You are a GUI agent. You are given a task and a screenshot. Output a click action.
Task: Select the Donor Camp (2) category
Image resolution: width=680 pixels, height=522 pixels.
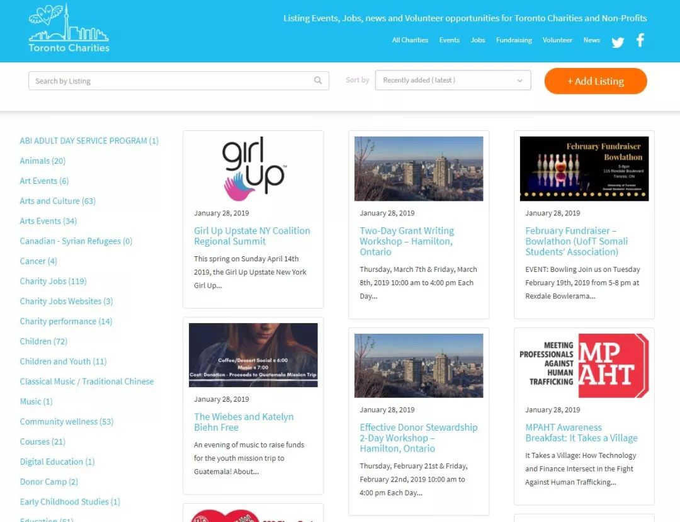[48, 482]
